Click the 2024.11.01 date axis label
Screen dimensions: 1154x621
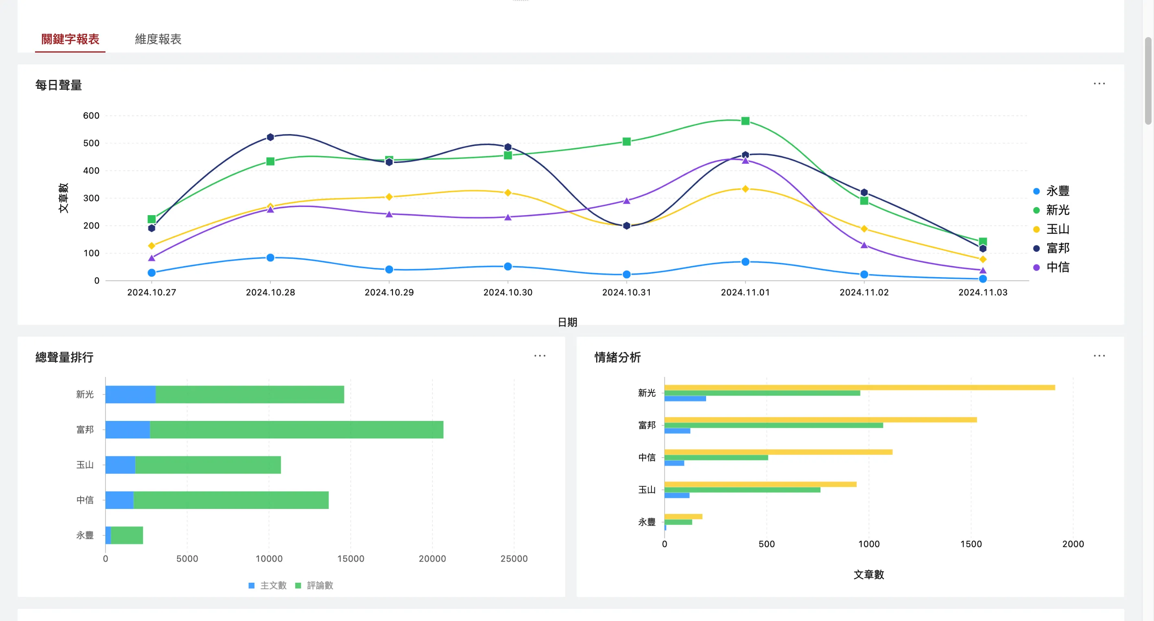tap(746, 292)
